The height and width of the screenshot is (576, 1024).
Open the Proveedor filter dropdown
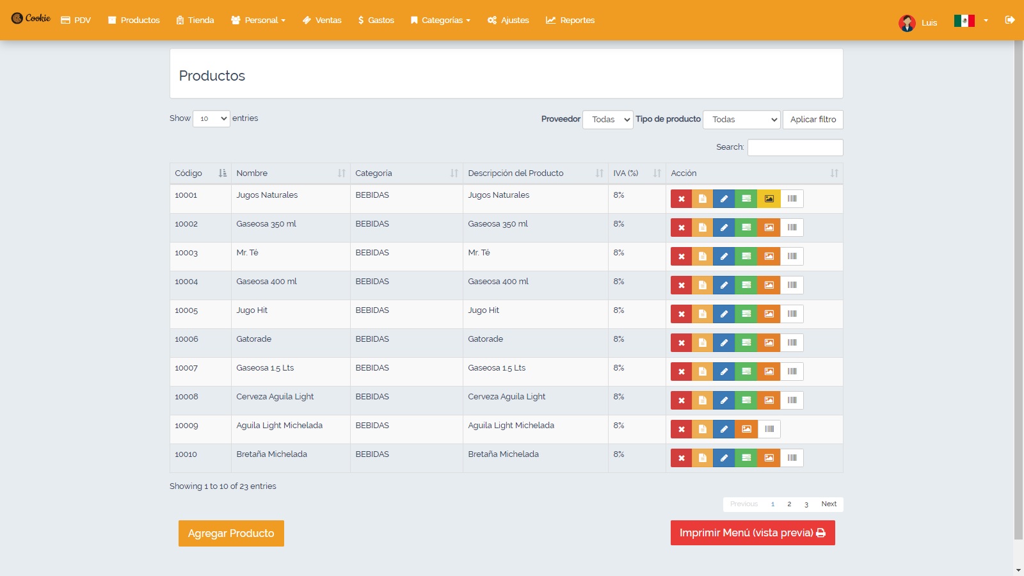click(607, 120)
